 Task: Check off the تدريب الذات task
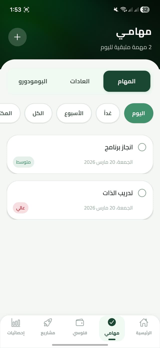pos(142,193)
